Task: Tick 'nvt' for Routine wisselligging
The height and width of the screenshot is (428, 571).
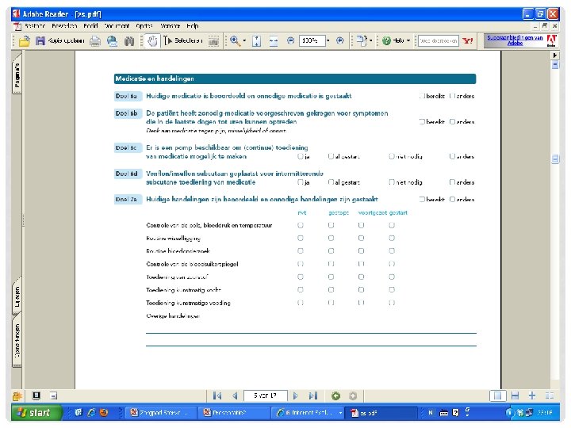Action: coord(301,238)
